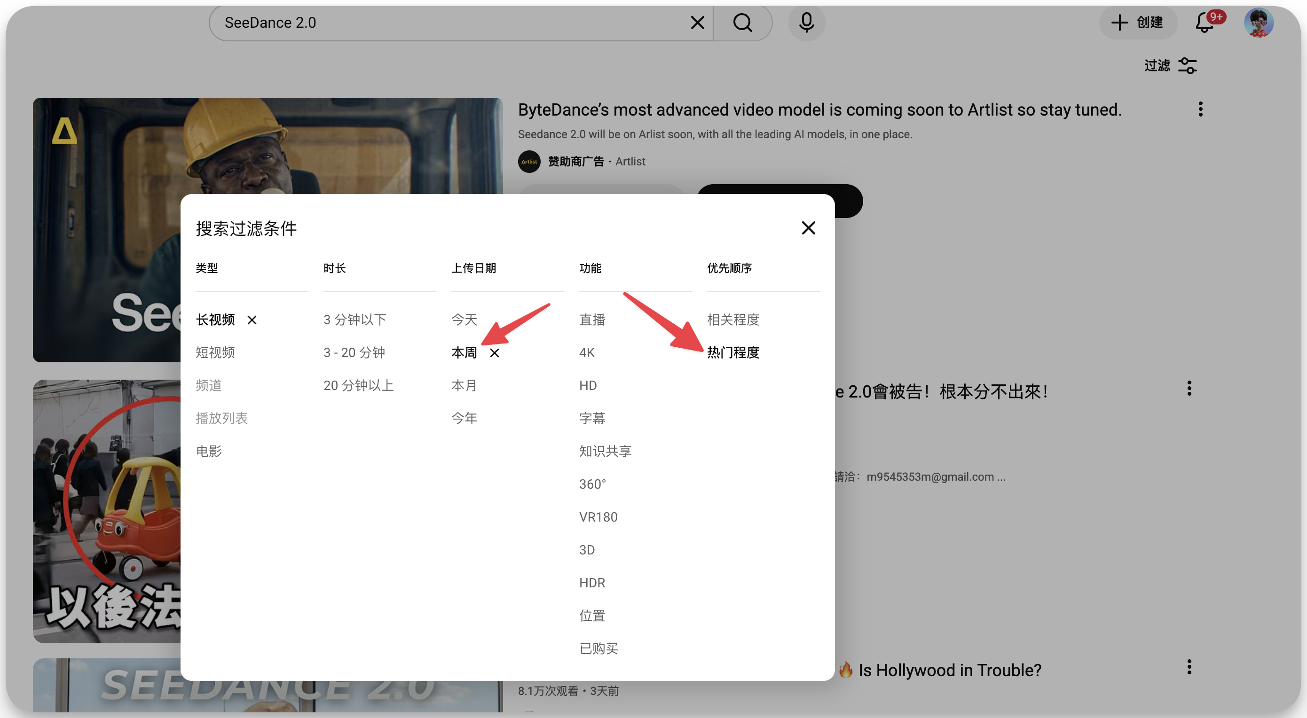Filter duration to 3 - 20 分钟
The image size is (1307, 718).
click(354, 353)
